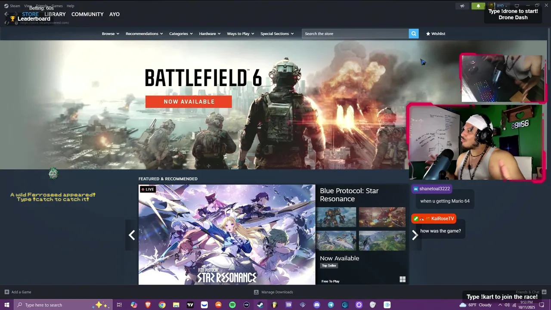Click the Steam back navigation arrow

[x=6, y=14]
